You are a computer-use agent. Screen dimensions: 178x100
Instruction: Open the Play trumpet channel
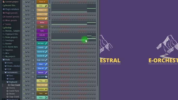pyautogui.click(x=42, y=81)
